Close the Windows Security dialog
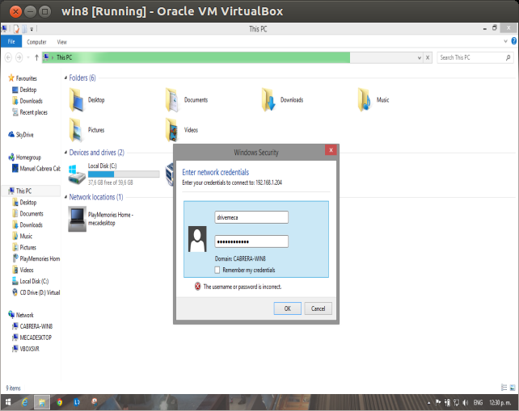This screenshot has height=411, width=519. [331, 150]
